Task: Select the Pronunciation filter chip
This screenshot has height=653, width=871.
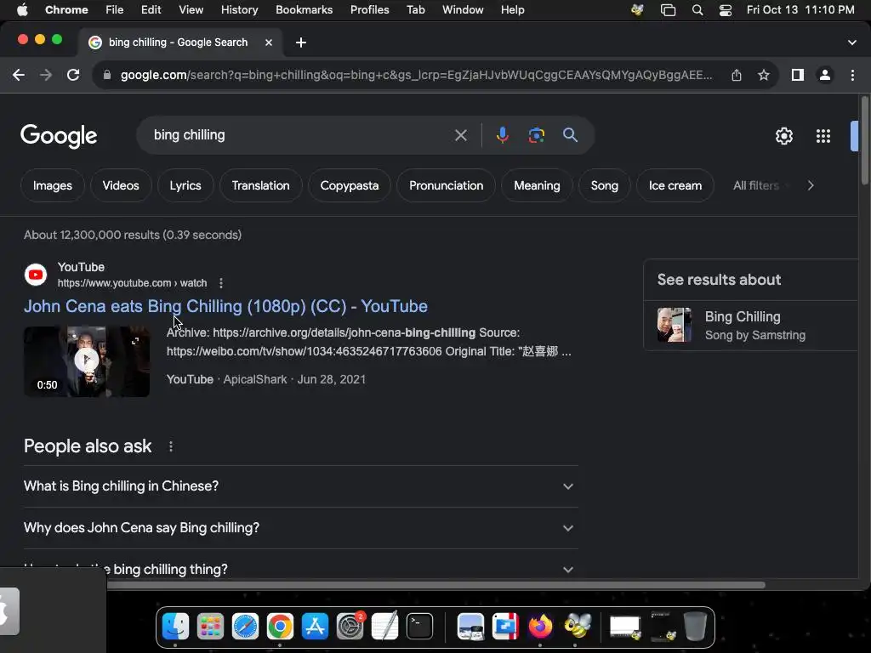Action: pos(446,185)
